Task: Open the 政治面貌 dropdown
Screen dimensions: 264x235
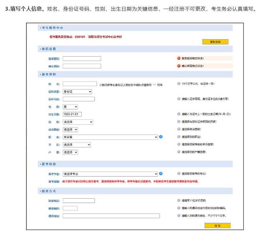Action: tap(70, 129)
